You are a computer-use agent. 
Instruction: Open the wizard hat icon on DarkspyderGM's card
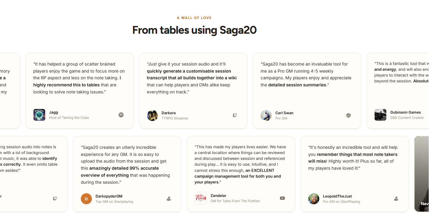(169, 199)
